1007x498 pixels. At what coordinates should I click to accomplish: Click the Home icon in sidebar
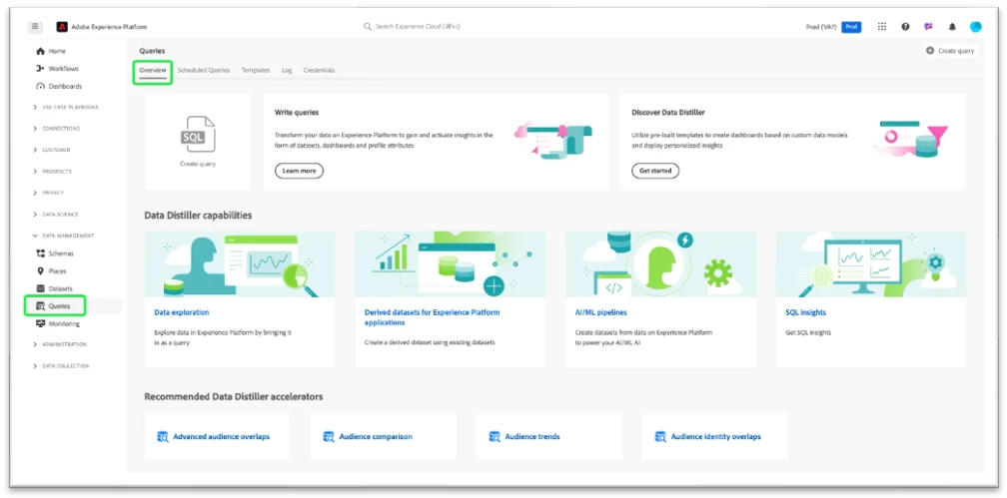[x=40, y=51]
